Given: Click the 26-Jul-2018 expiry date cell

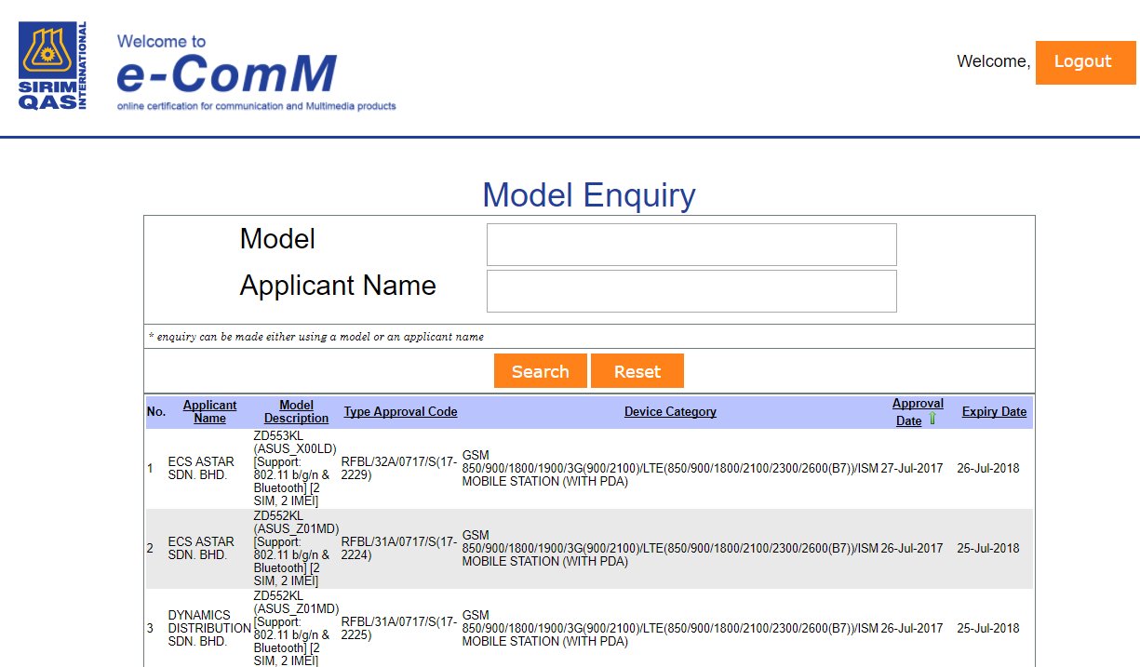Looking at the screenshot, I should point(987,468).
